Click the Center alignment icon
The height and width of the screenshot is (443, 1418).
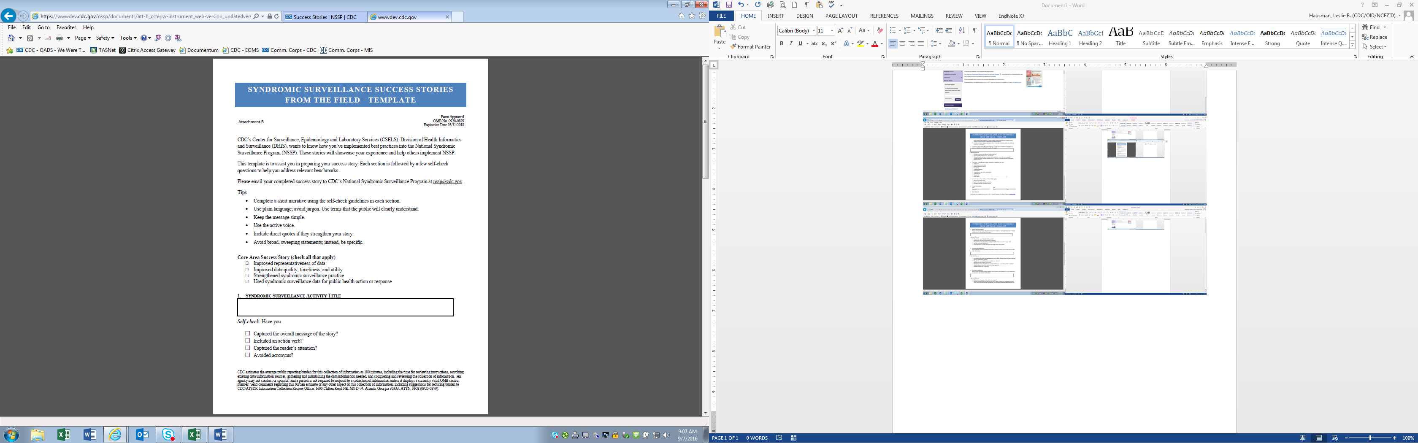[902, 44]
